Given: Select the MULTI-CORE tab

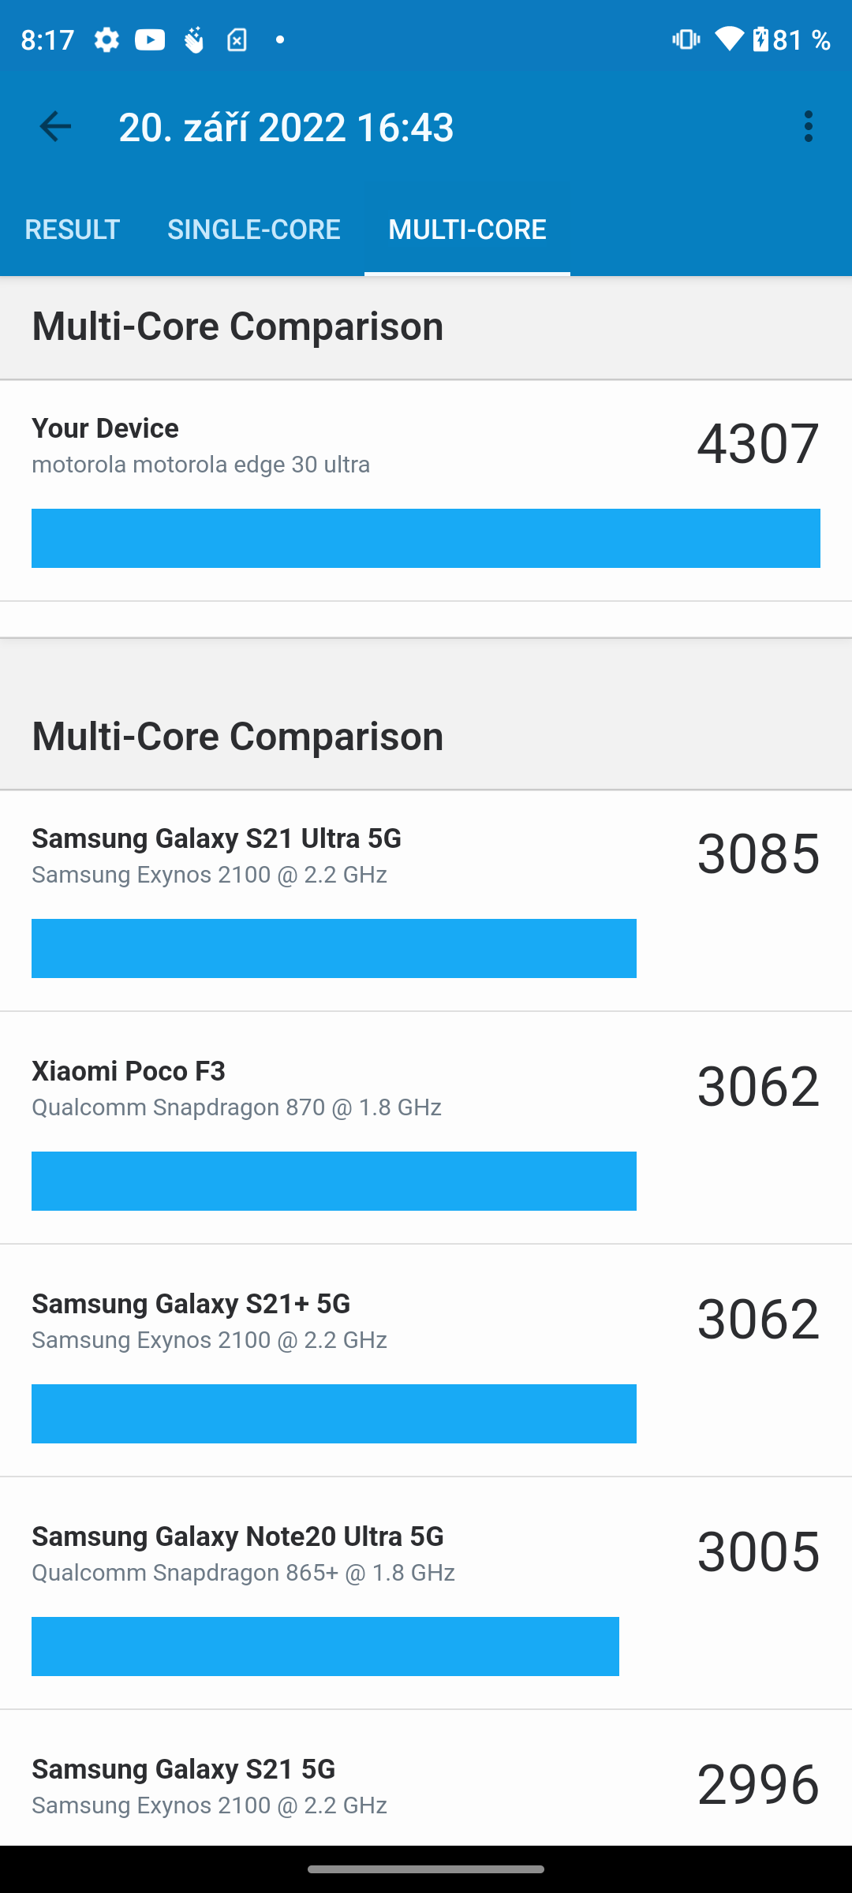Looking at the screenshot, I should (467, 230).
